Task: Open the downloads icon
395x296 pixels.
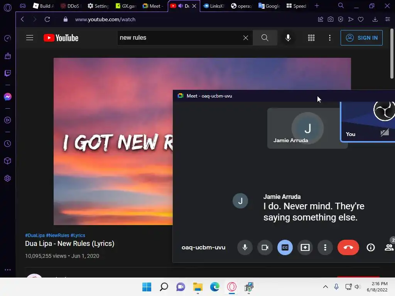Action: coord(375,19)
